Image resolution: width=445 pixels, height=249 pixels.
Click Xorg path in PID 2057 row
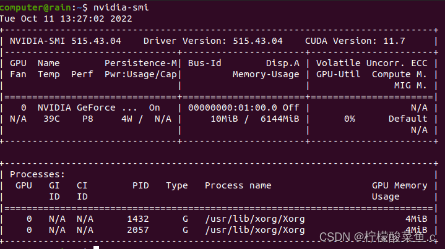pyautogui.click(x=255, y=230)
